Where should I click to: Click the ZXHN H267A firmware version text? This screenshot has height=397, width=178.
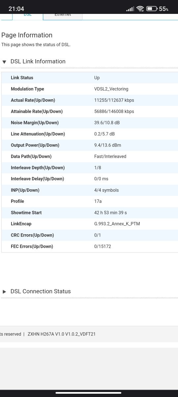pos(62,334)
